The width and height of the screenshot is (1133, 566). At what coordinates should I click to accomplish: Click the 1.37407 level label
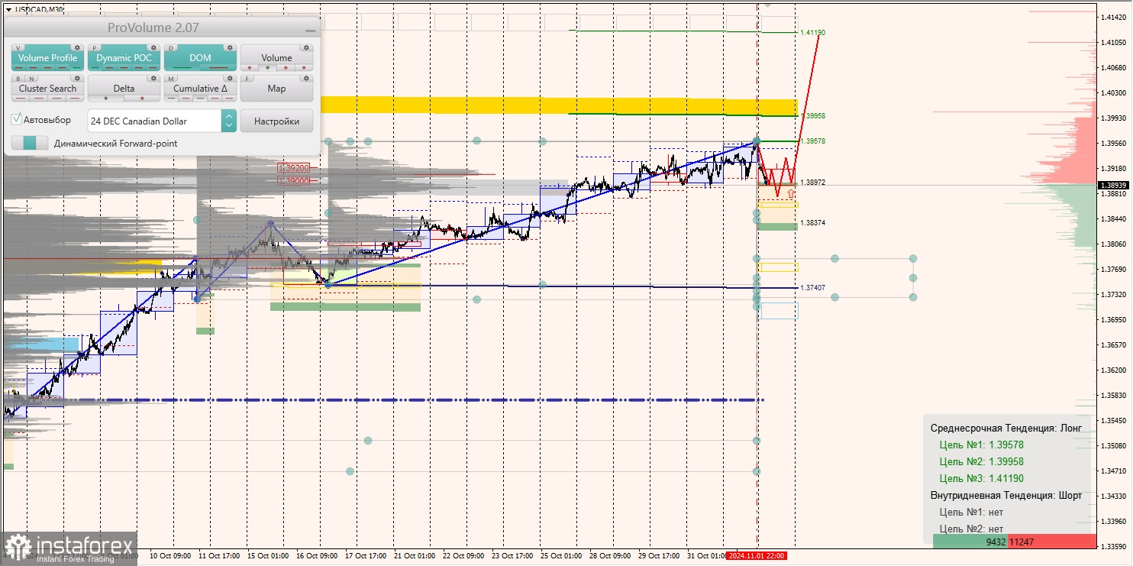pyautogui.click(x=812, y=288)
